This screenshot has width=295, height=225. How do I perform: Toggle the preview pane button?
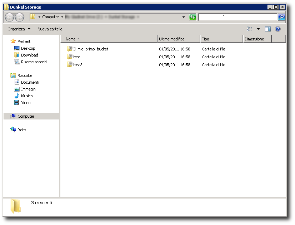(268, 29)
